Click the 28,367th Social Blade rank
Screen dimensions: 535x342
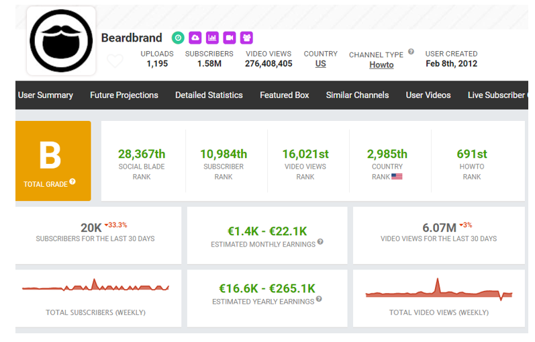tap(142, 154)
